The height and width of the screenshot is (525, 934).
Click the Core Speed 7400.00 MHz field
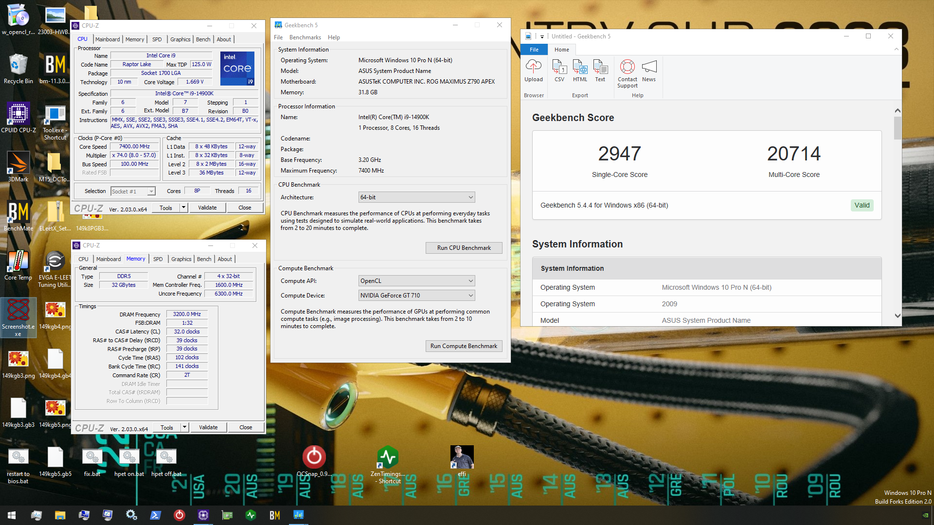[134, 147]
